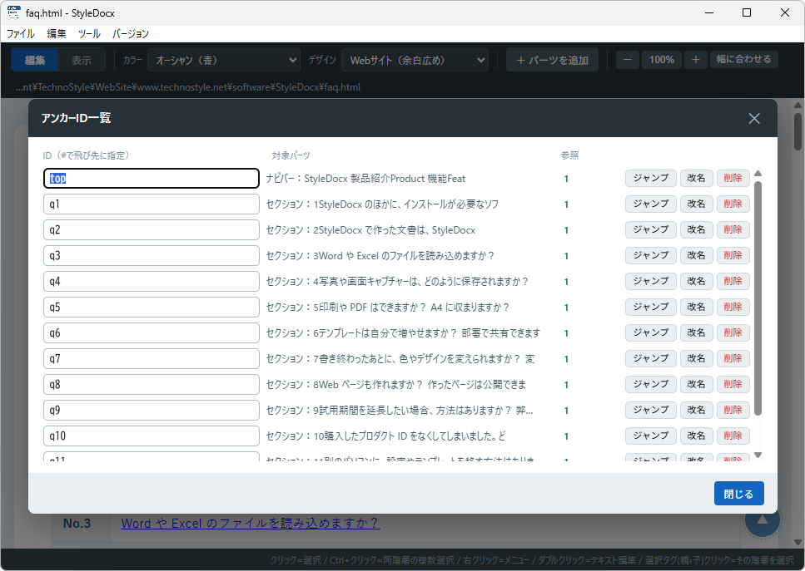Open the 編集 menu
The height and width of the screenshot is (571, 805).
[57, 34]
